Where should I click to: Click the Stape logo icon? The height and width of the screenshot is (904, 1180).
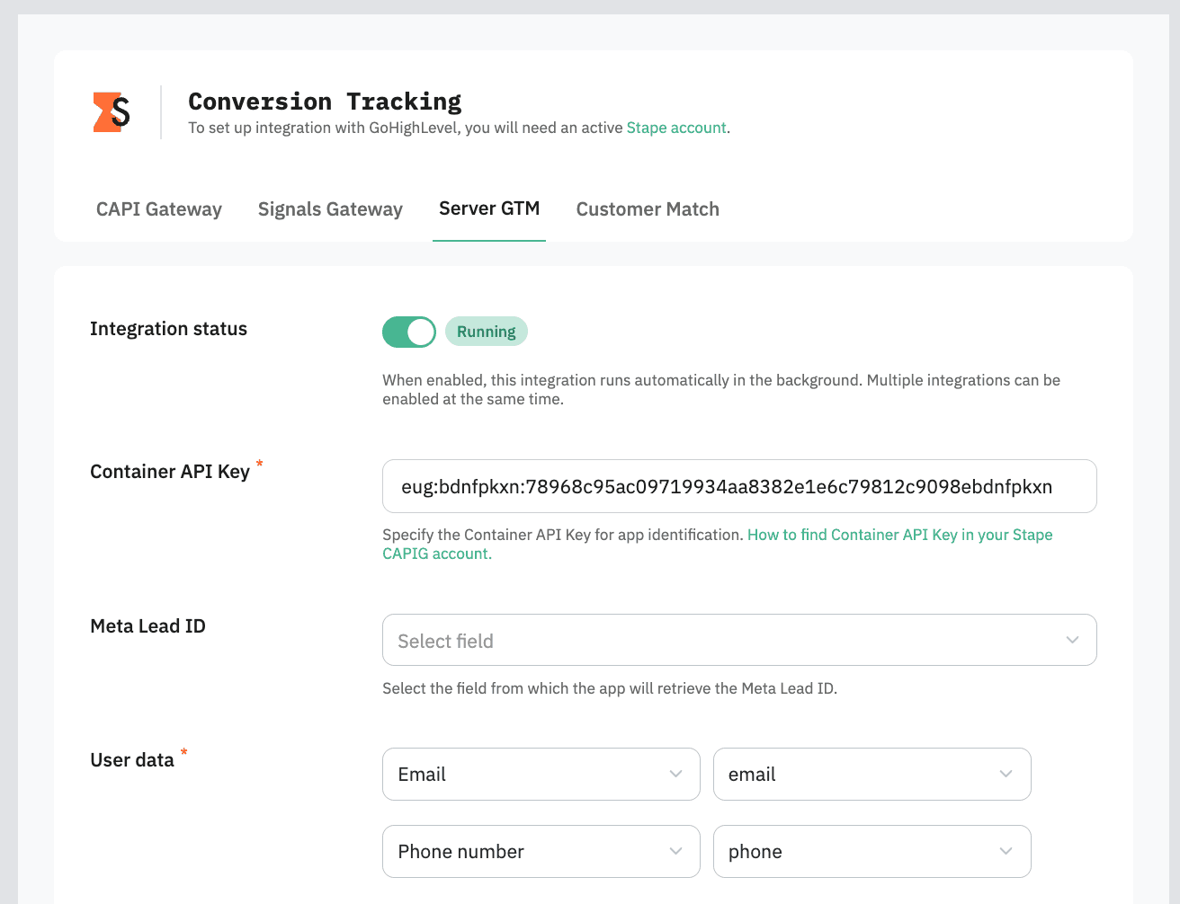(110, 110)
